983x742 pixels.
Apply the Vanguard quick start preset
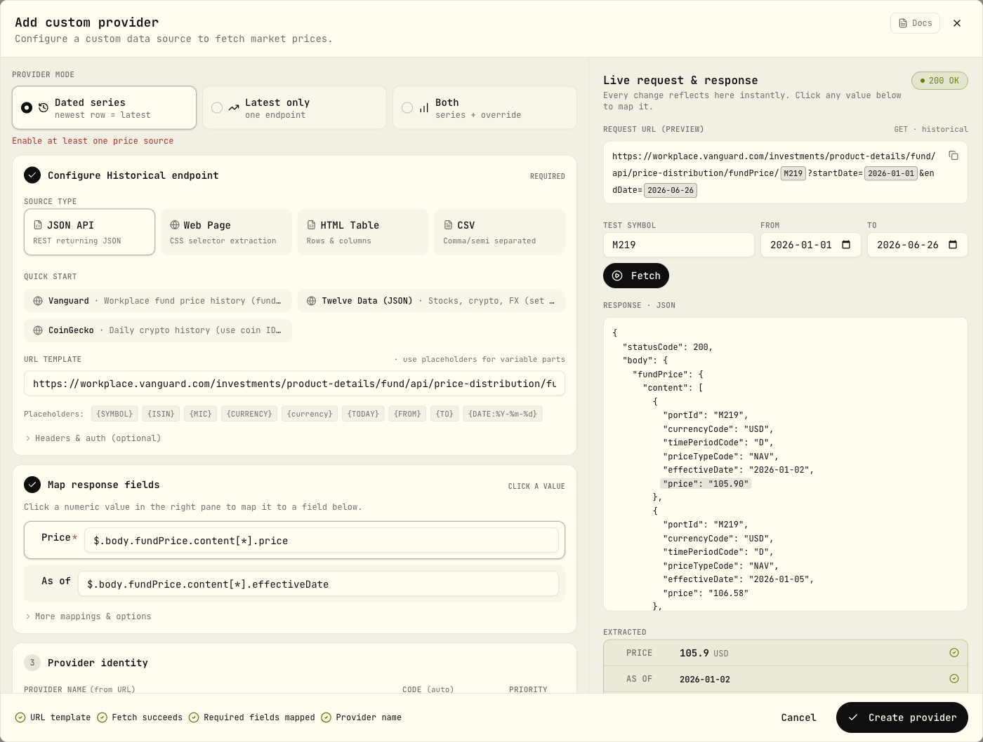(x=158, y=301)
